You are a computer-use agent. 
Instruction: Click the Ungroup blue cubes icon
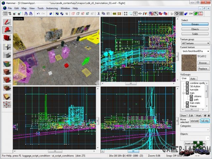coord(62,14)
